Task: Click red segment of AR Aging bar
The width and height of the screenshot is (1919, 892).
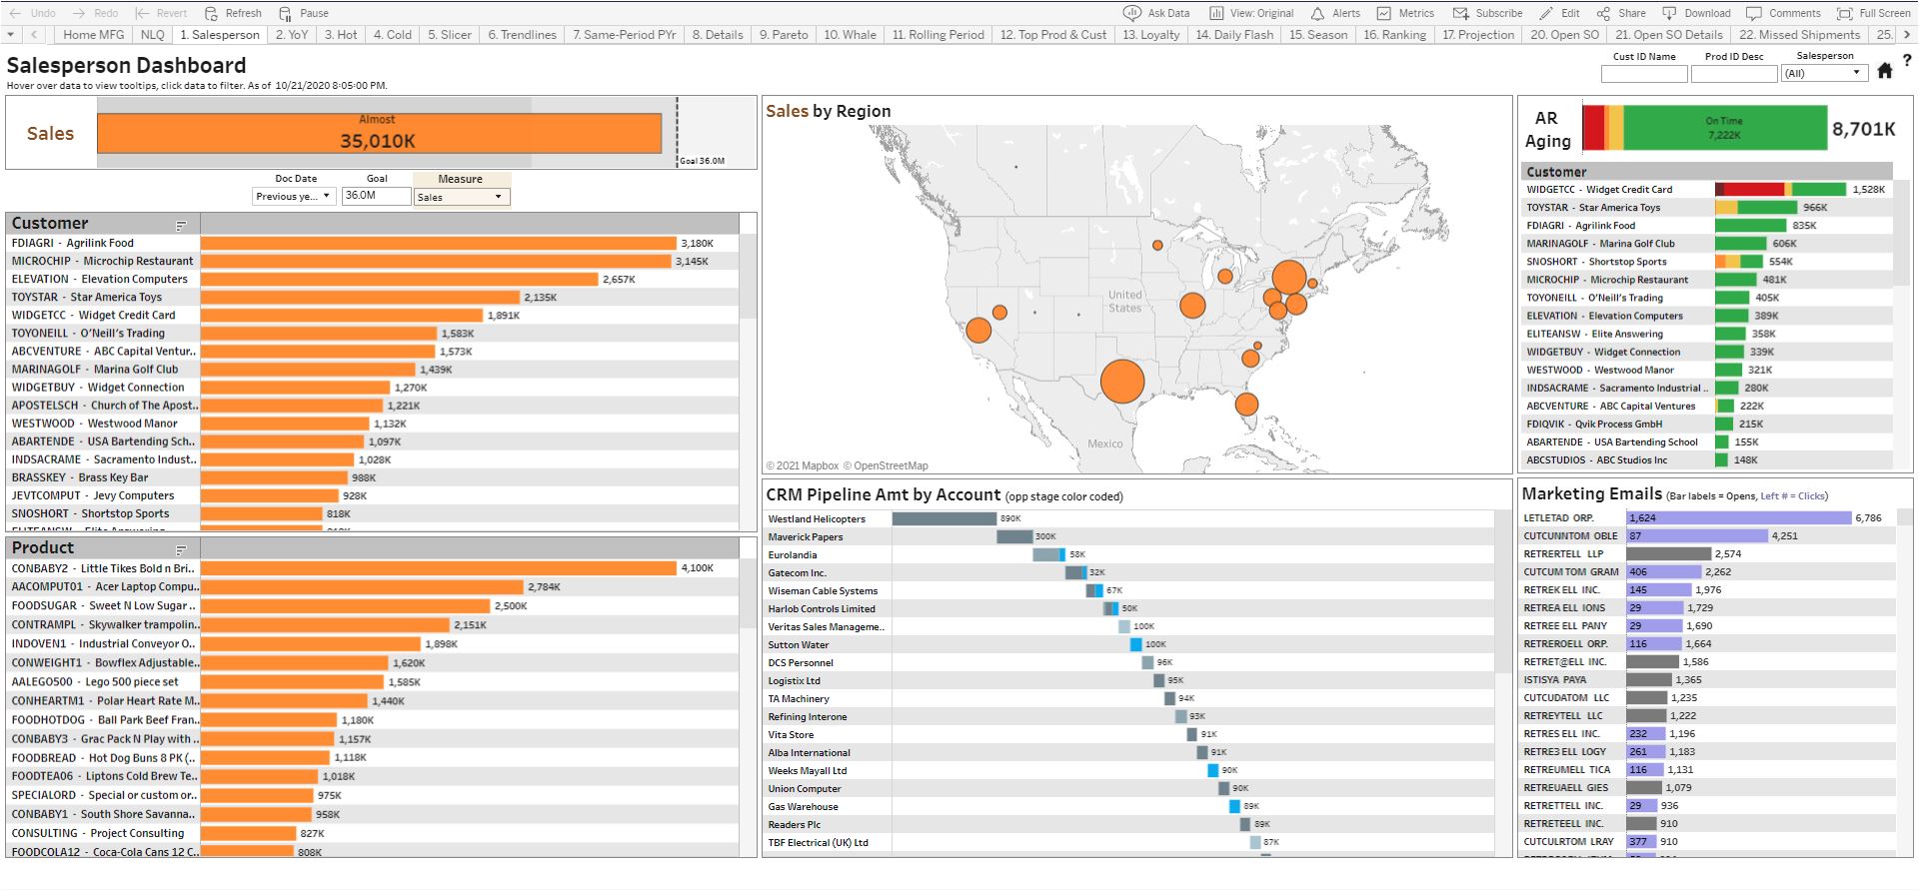Action: tap(1593, 128)
